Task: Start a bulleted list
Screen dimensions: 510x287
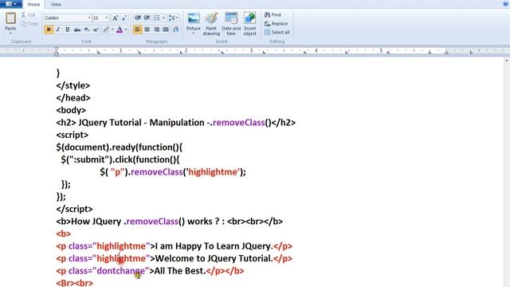Action: 157,18
